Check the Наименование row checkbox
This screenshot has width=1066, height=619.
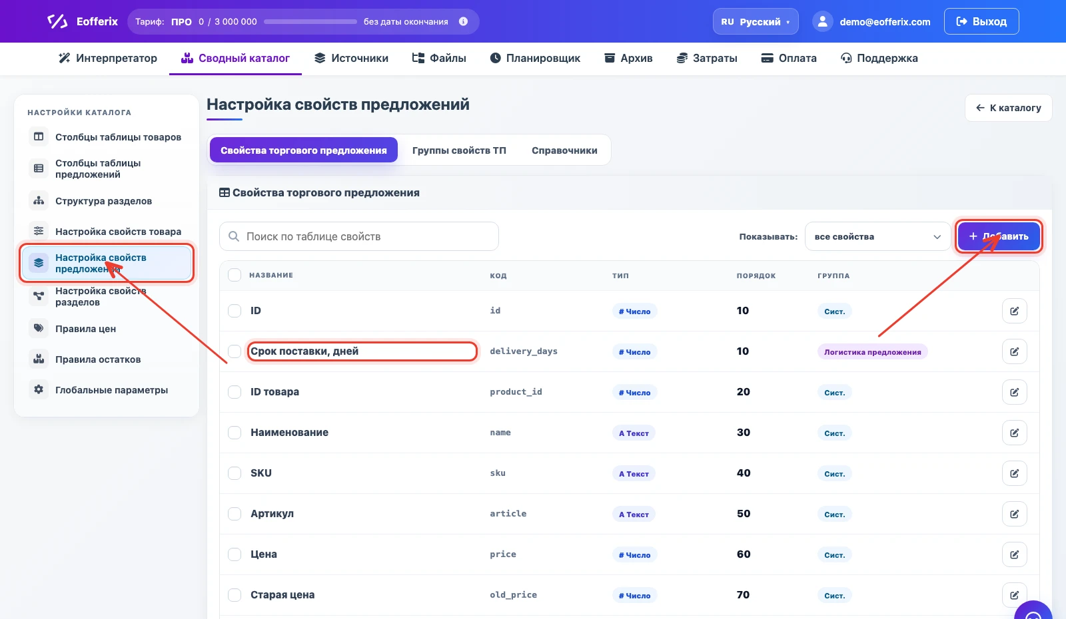point(235,433)
